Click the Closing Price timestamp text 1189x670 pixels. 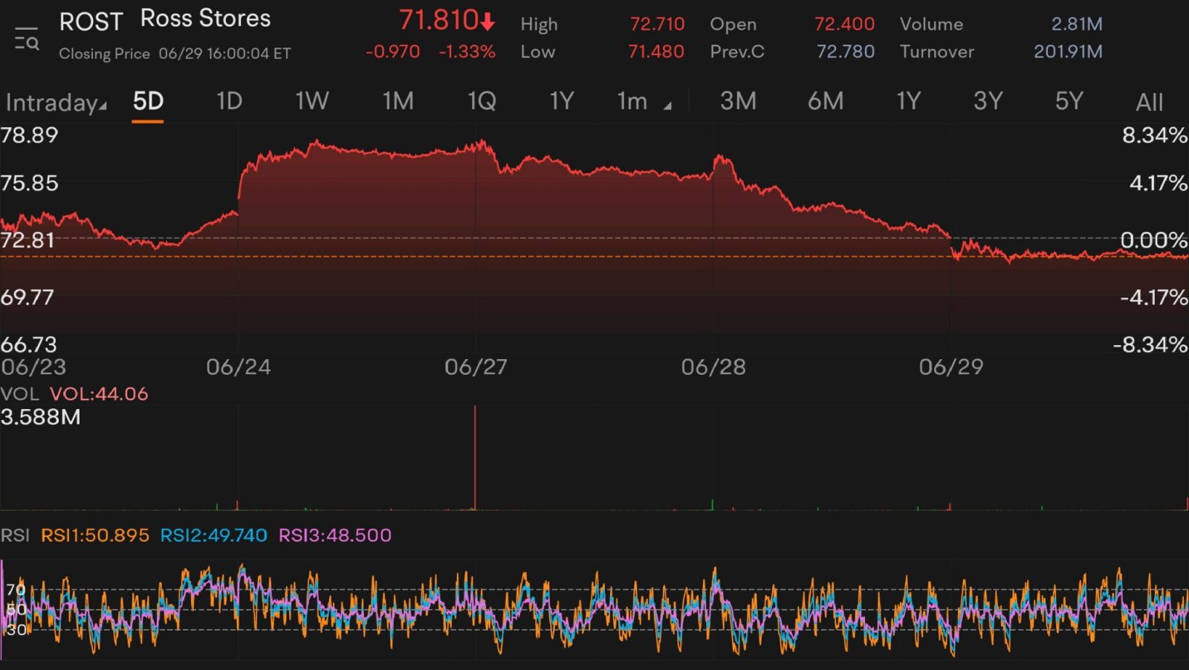[175, 54]
